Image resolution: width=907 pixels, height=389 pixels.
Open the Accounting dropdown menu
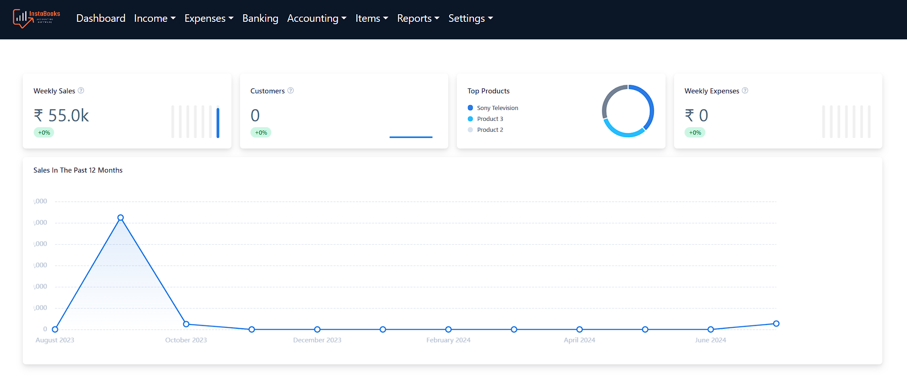[316, 19]
